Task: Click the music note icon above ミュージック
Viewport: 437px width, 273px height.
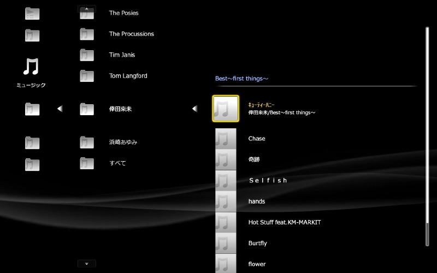Action: [31, 67]
